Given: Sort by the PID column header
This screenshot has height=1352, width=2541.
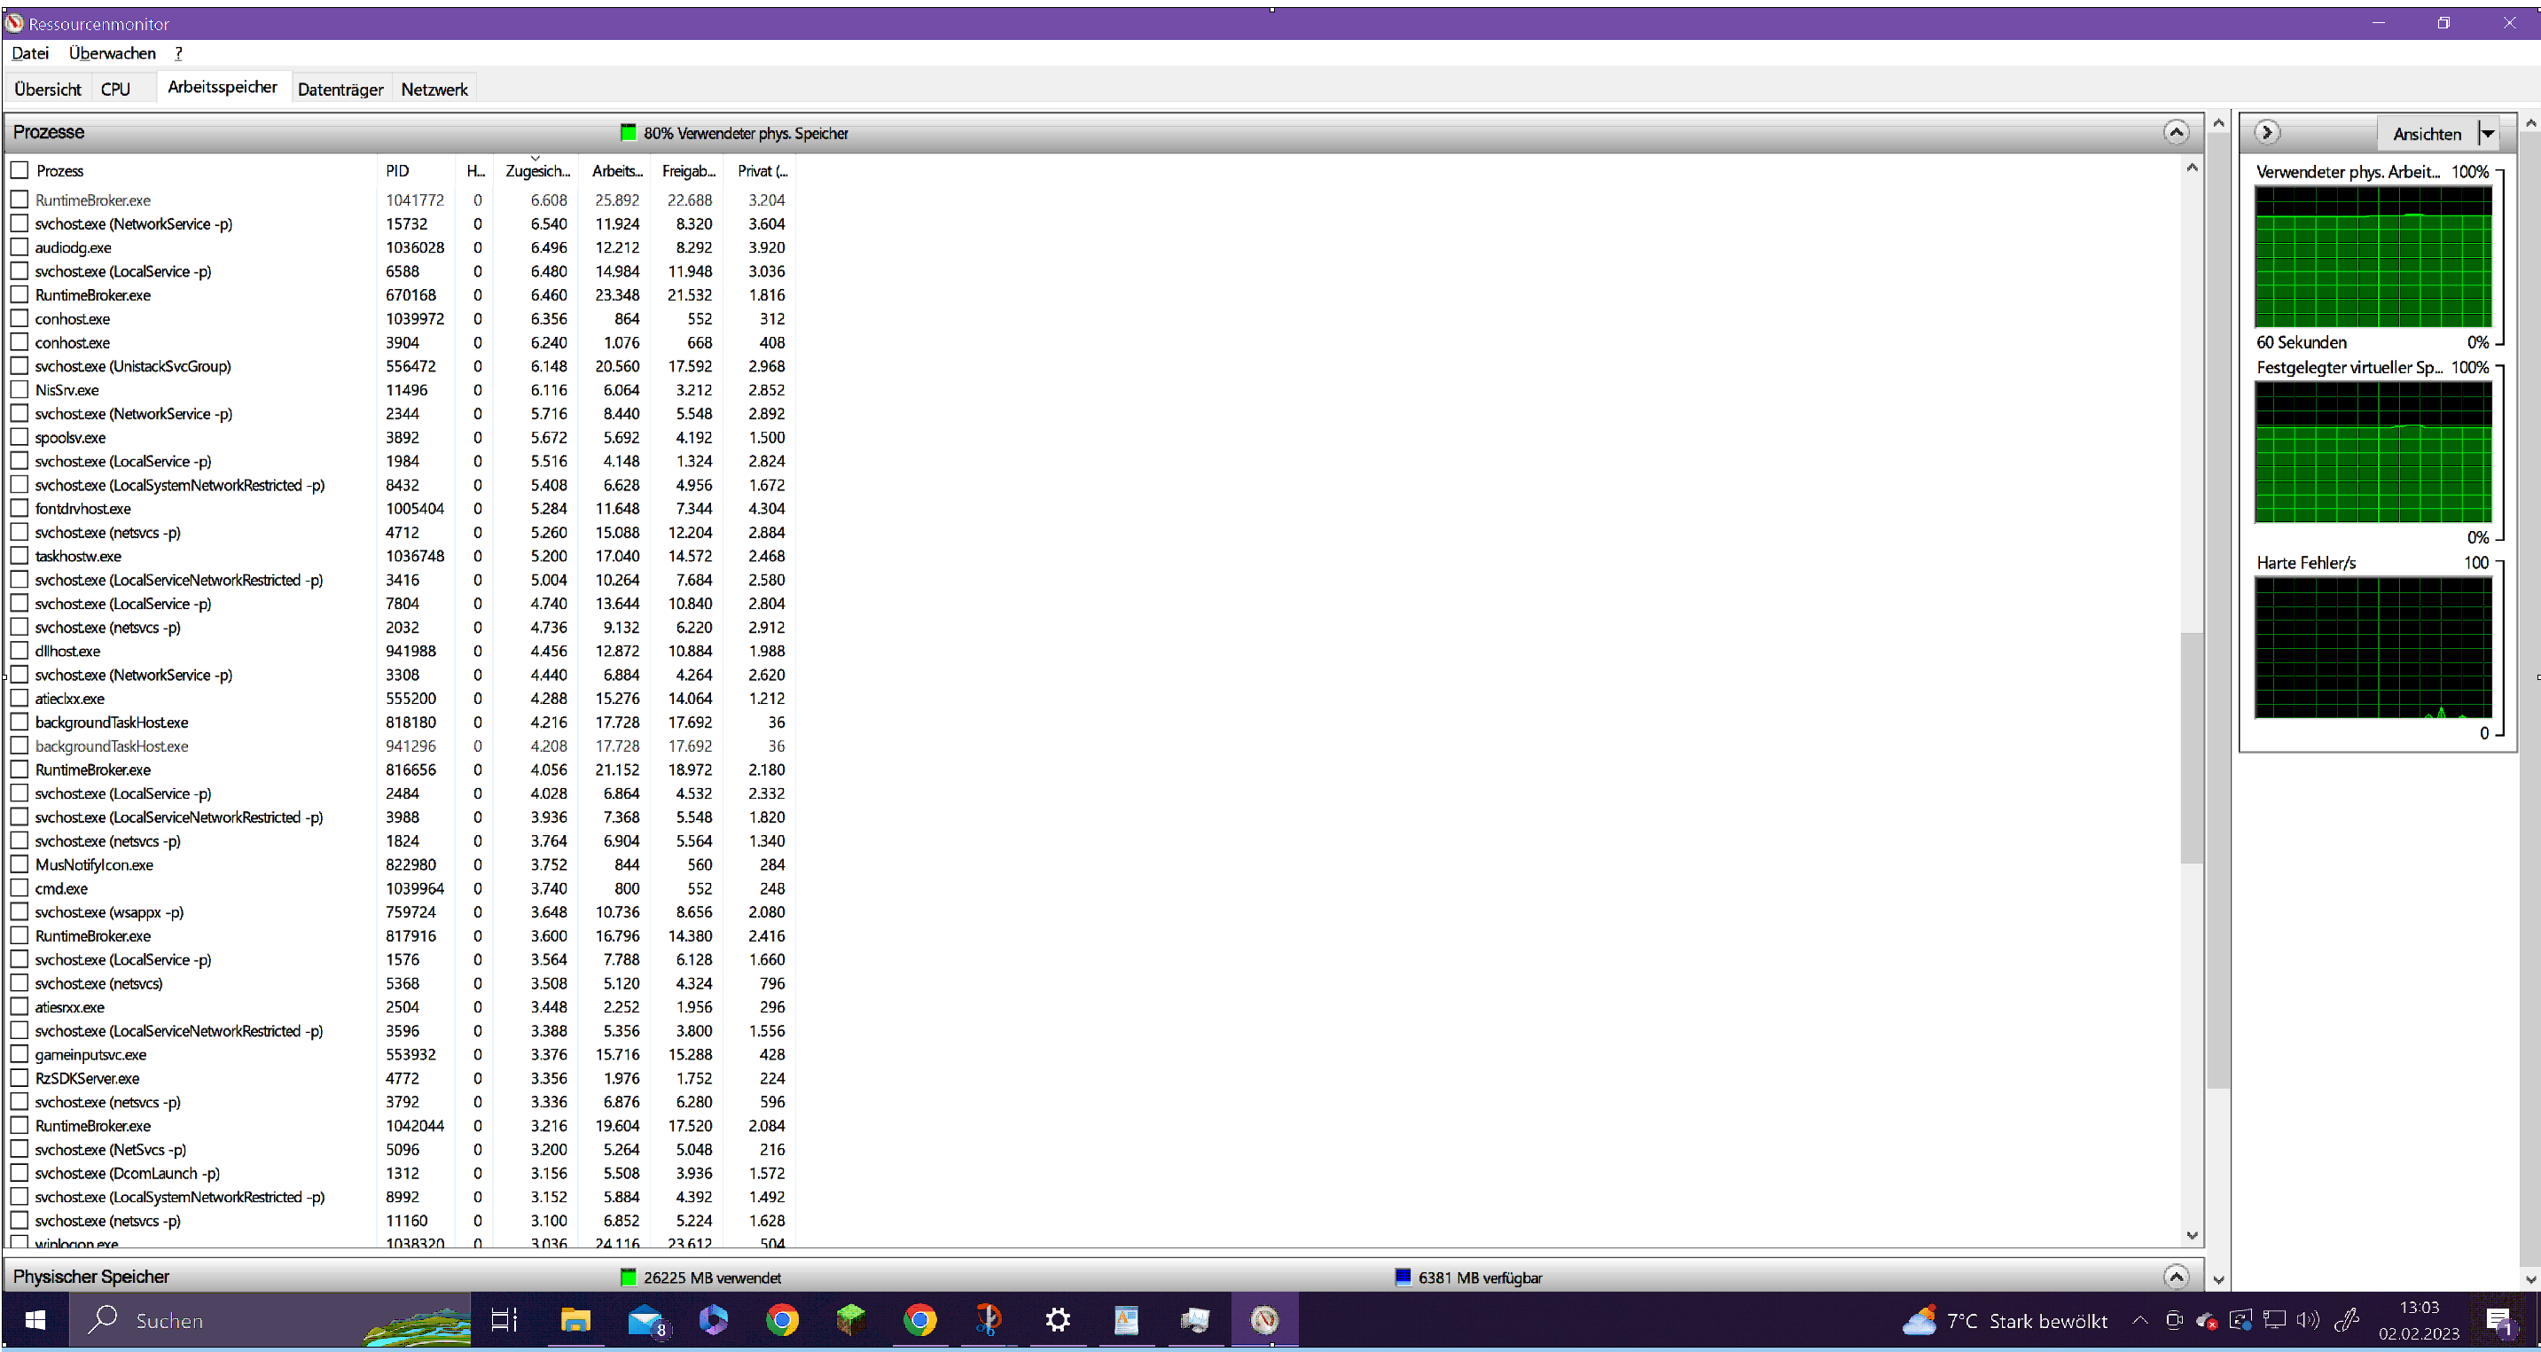Looking at the screenshot, I should coord(397,170).
